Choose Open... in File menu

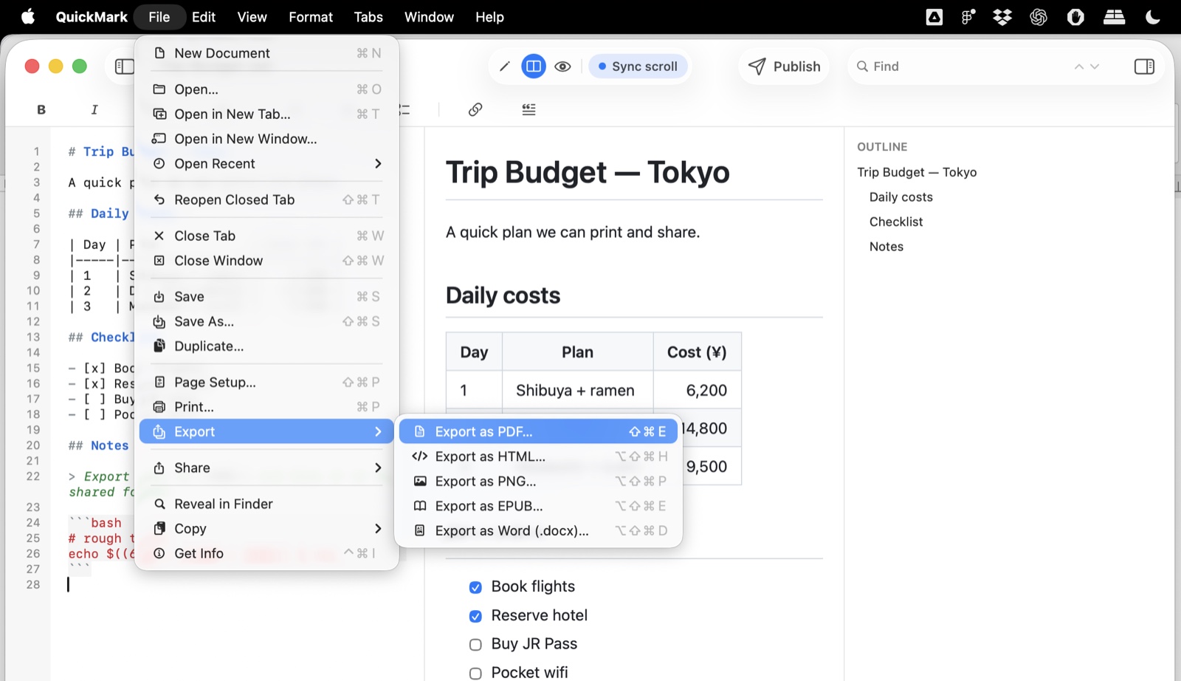(x=266, y=89)
